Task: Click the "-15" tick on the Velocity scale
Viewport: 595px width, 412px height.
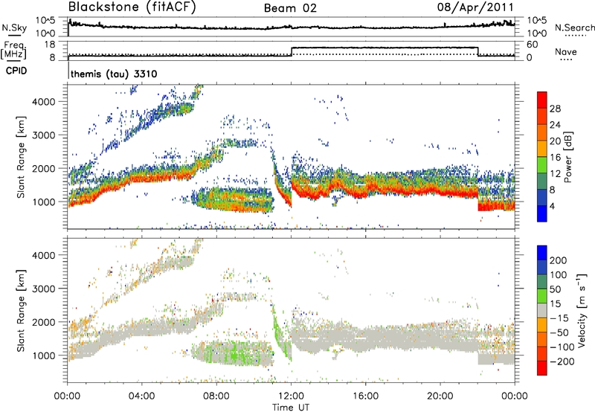Action: 559,318
